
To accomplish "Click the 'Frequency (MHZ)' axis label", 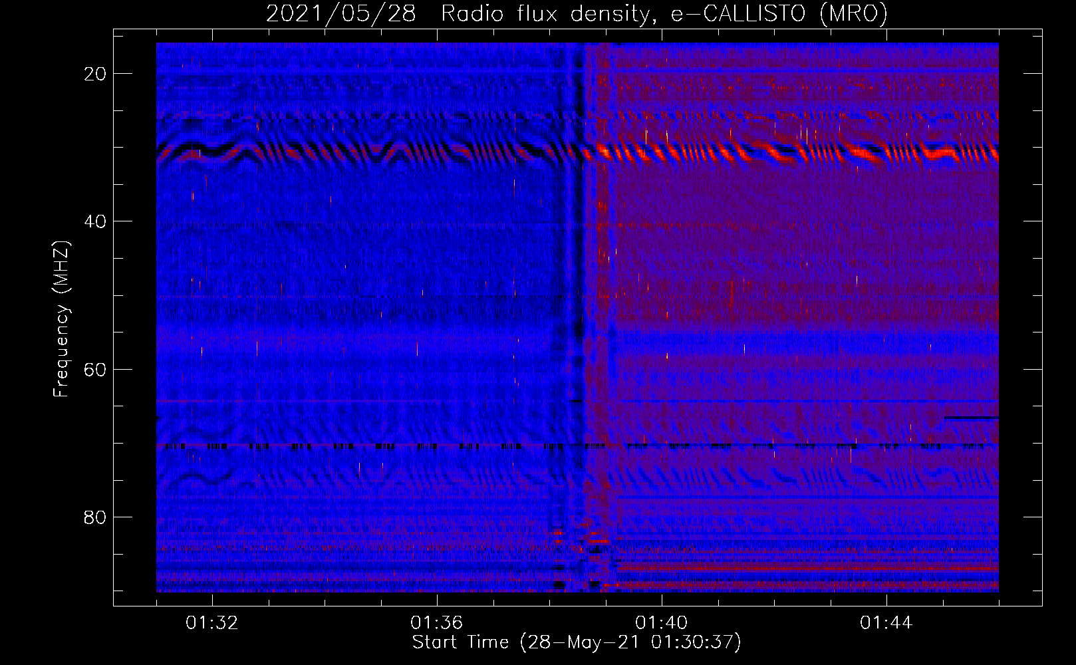I will tap(61, 319).
